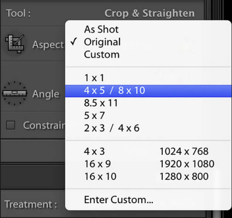Select the 1 x 1 ratio
Screen dimensions: 232x218
pos(94,78)
